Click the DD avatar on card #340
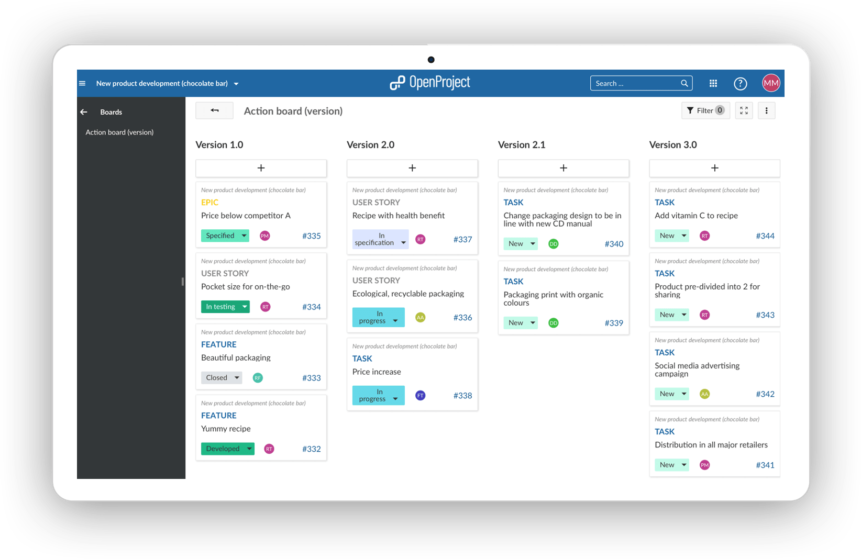The width and height of the screenshot is (861, 559). 554,244
